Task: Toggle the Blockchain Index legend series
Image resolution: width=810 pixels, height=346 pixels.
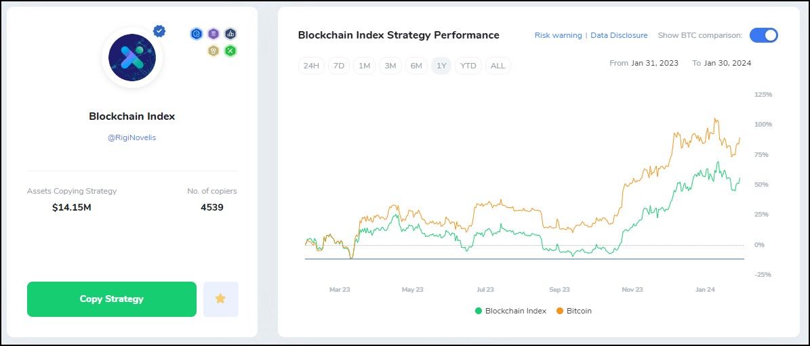Action: click(510, 311)
